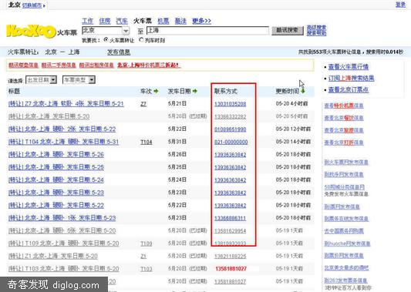Click the 发布信息 link
The height and width of the screenshot is (292, 411).
pyautogui.click(x=119, y=52)
